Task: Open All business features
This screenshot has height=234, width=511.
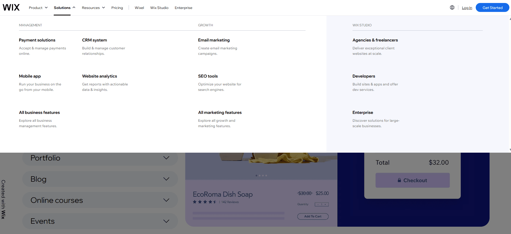Action: pos(39,113)
